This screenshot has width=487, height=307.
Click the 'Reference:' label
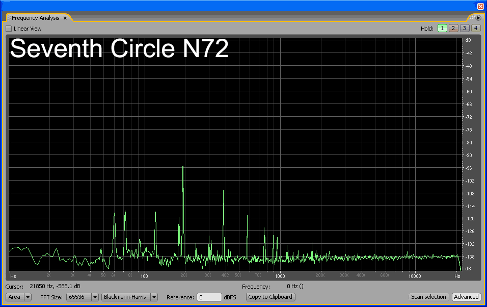tap(180, 297)
